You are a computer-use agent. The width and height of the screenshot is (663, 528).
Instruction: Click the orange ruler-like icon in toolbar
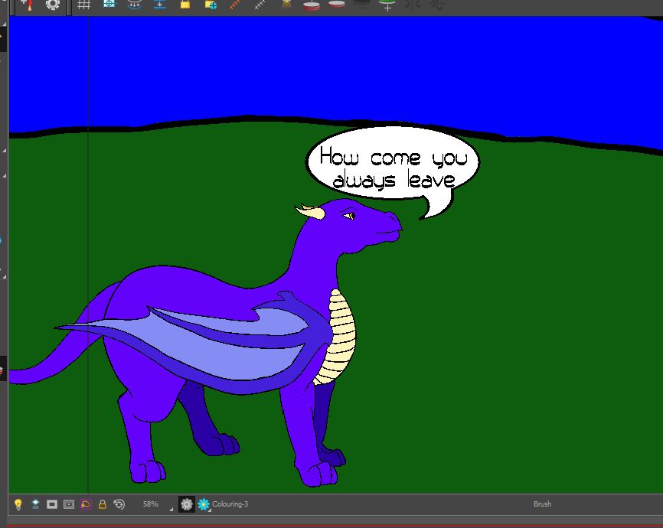tap(235, 5)
